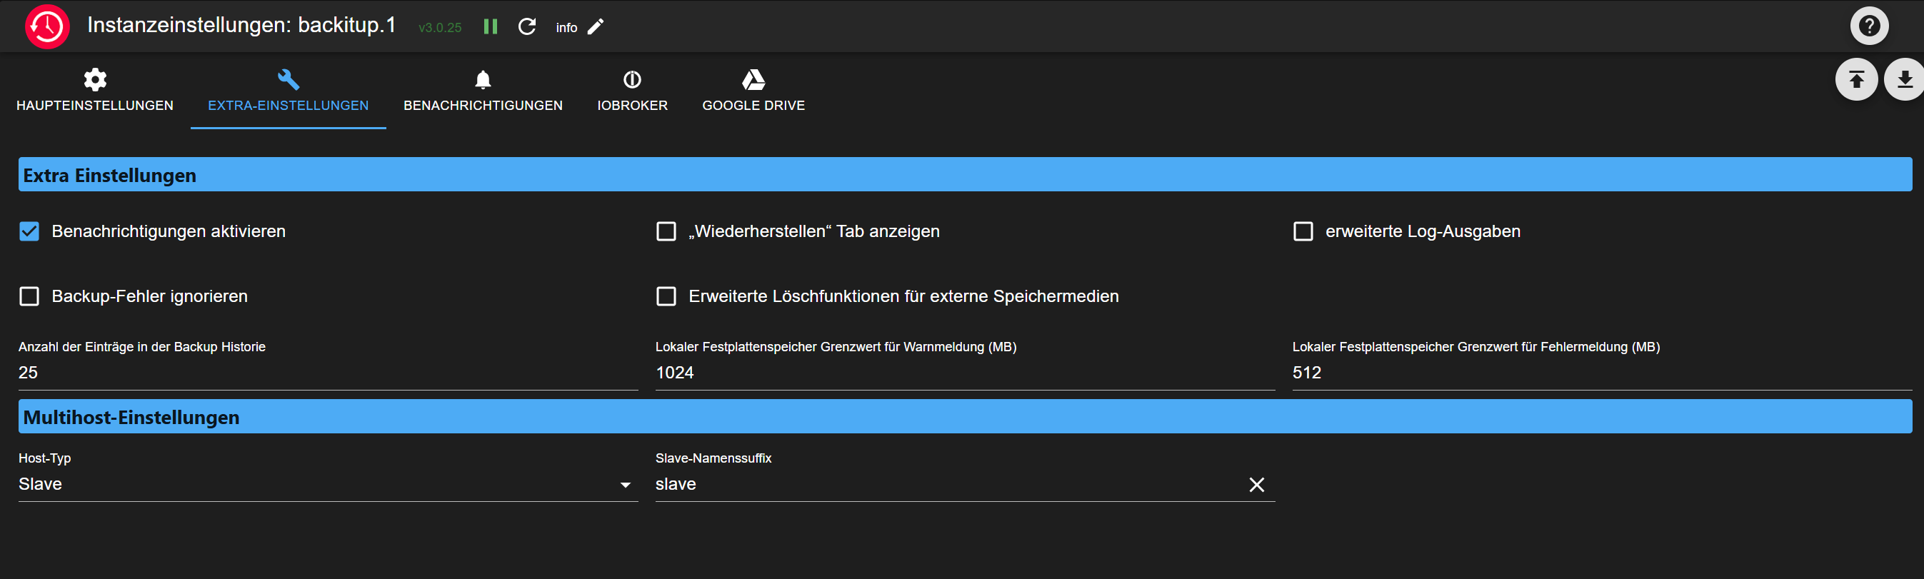This screenshot has height=579, width=1924.
Task: Enable the „Wiederherstellen" Tab anzeigen checkbox
Action: (x=666, y=231)
